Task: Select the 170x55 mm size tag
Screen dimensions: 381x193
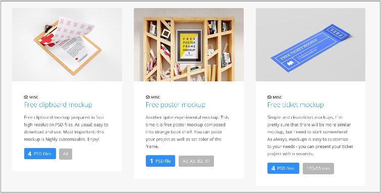Action: click(318, 168)
